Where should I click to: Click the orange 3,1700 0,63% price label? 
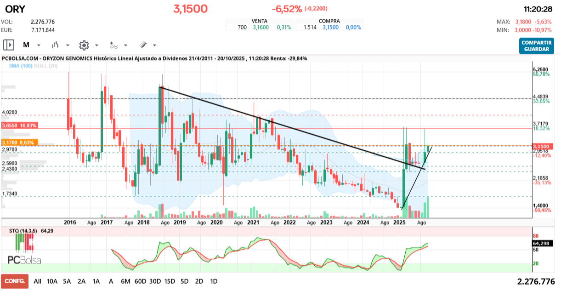coord(19,143)
